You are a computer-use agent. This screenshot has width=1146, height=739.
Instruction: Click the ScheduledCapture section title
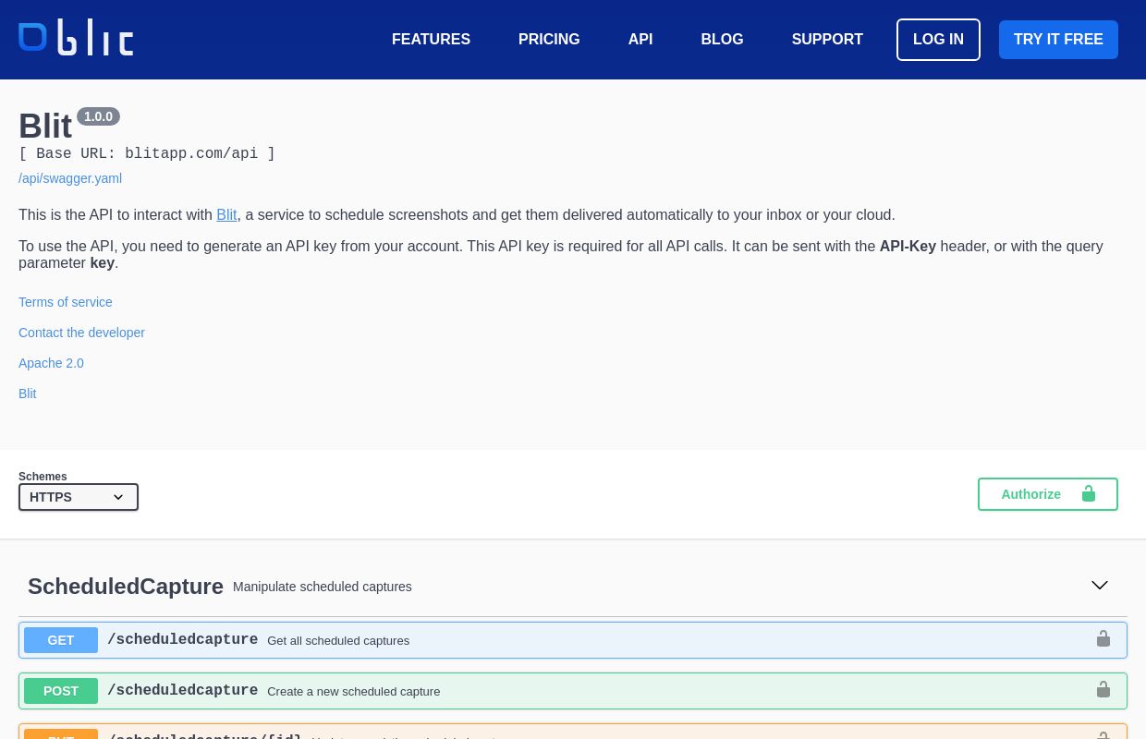pyautogui.click(x=126, y=587)
